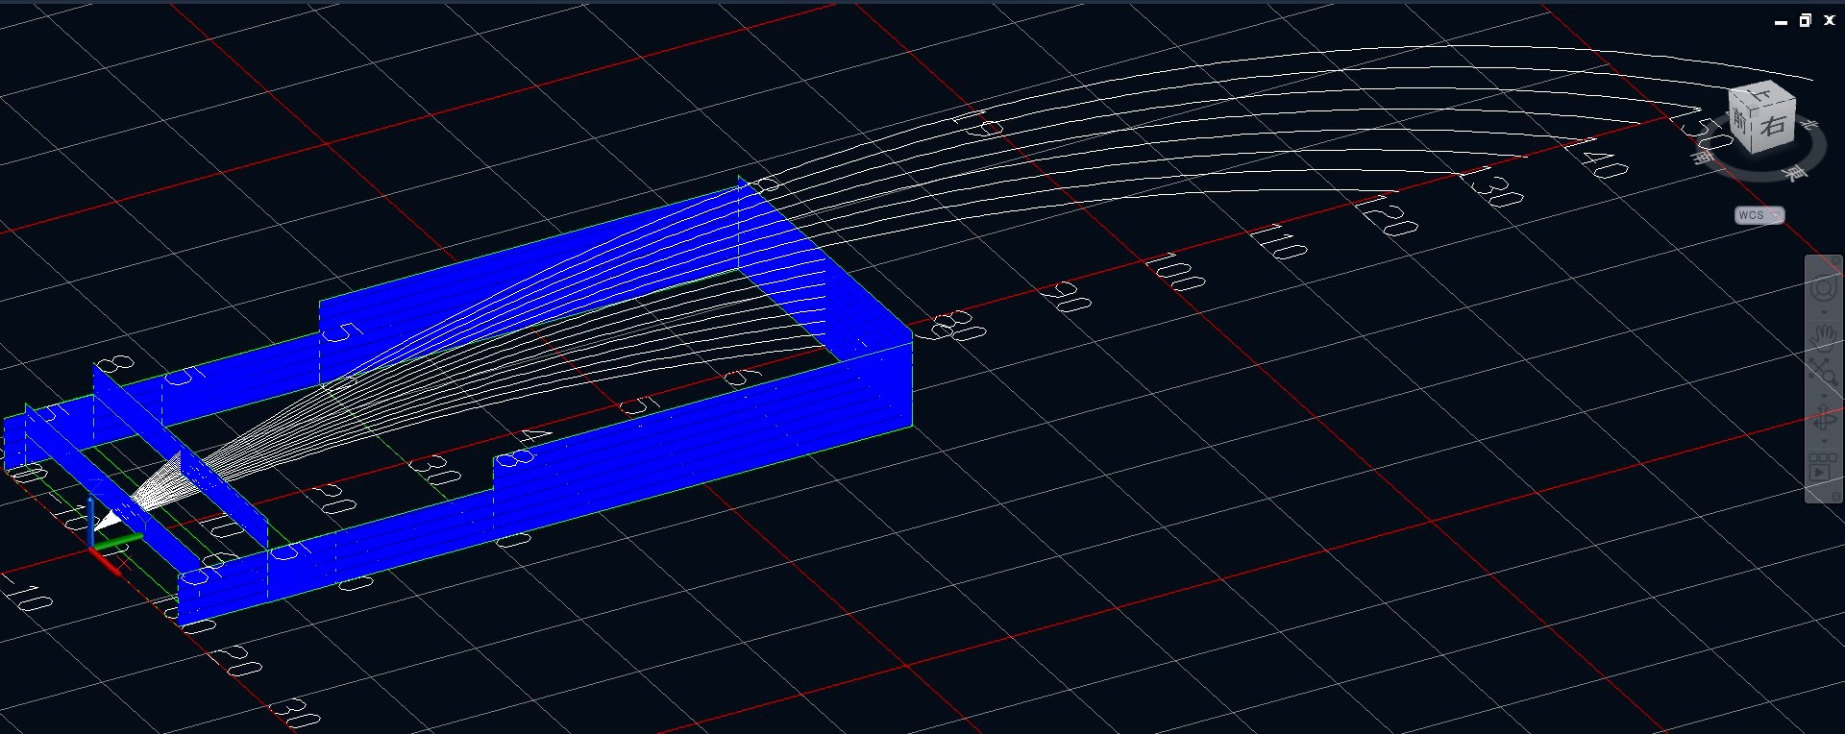1845x734 pixels.
Task: Click the east 東 compass label
Action: point(1793,172)
